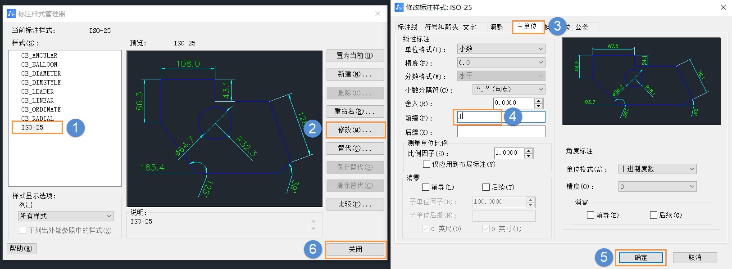The image size is (732, 269).
Task: Toggle the 前导(L) zero suppression checkbox
Action: 426,187
